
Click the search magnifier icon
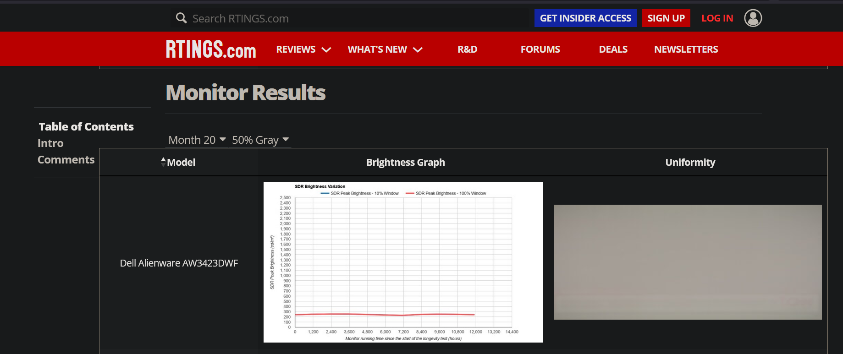pyautogui.click(x=182, y=18)
